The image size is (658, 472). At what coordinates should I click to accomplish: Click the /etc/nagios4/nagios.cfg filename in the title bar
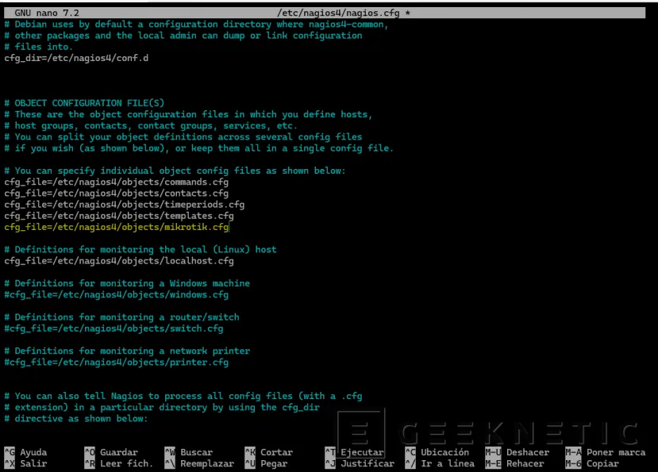pyautogui.click(x=338, y=13)
